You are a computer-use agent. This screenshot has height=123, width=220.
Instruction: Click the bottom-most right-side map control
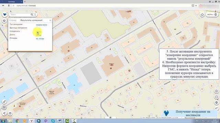click(217, 108)
